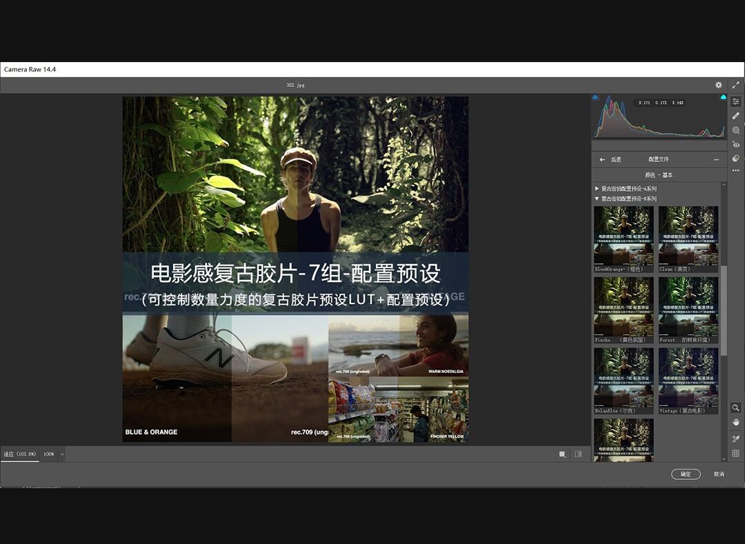Open the Masking circle tool
Viewport: 745px width, 544px height.
point(735,130)
